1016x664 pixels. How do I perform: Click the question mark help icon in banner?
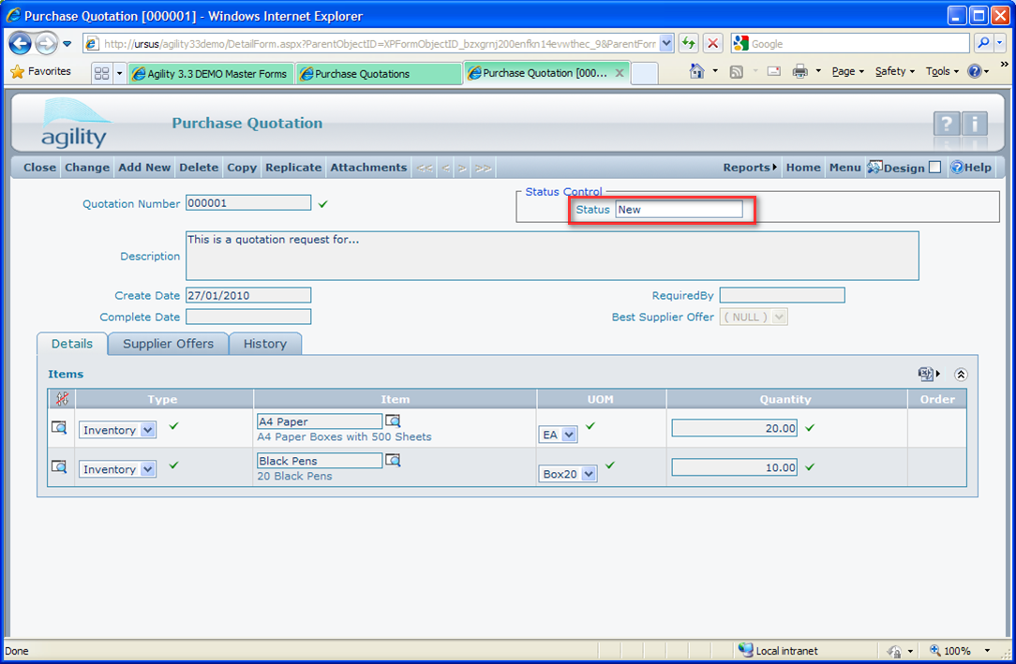946,124
